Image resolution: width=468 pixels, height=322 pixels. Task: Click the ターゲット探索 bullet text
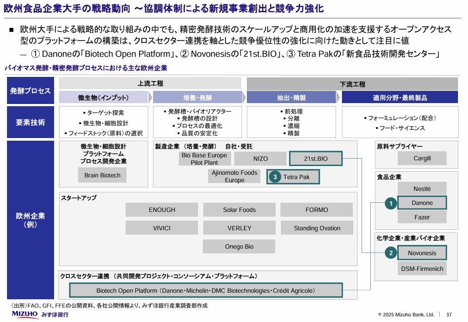[x=106, y=113]
